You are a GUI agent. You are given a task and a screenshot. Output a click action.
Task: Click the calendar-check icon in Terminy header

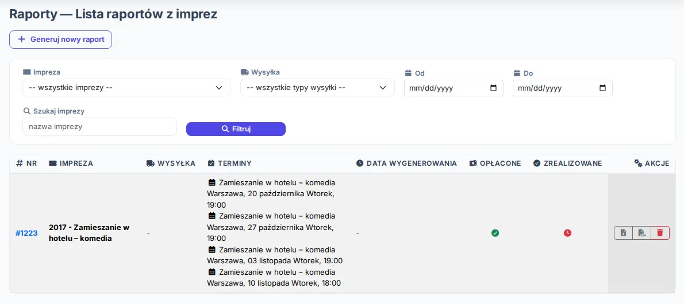[x=211, y=163]
